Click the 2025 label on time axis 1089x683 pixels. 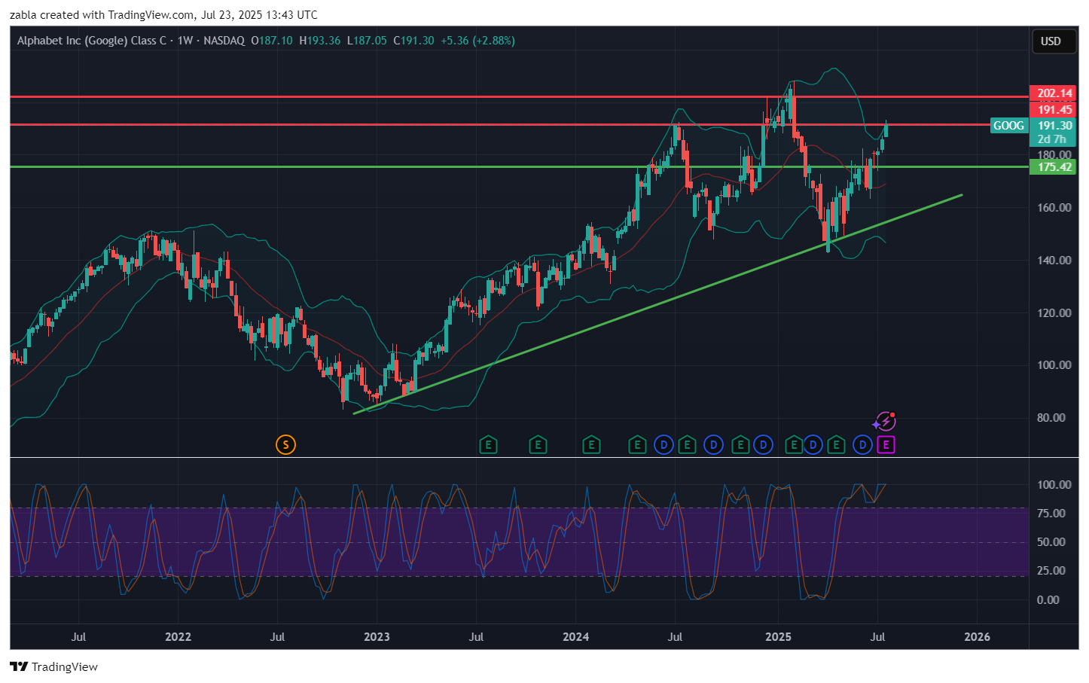pyautogui.click(x=778, y=636)
